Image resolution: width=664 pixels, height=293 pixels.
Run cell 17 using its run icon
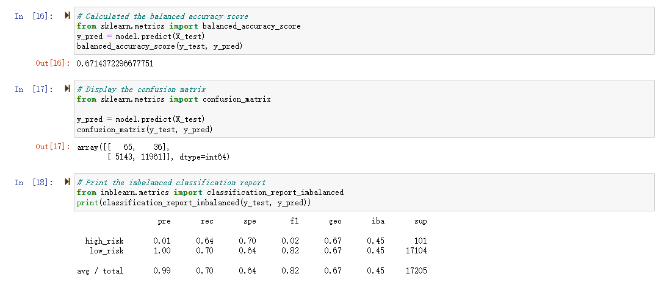point(67,89)
